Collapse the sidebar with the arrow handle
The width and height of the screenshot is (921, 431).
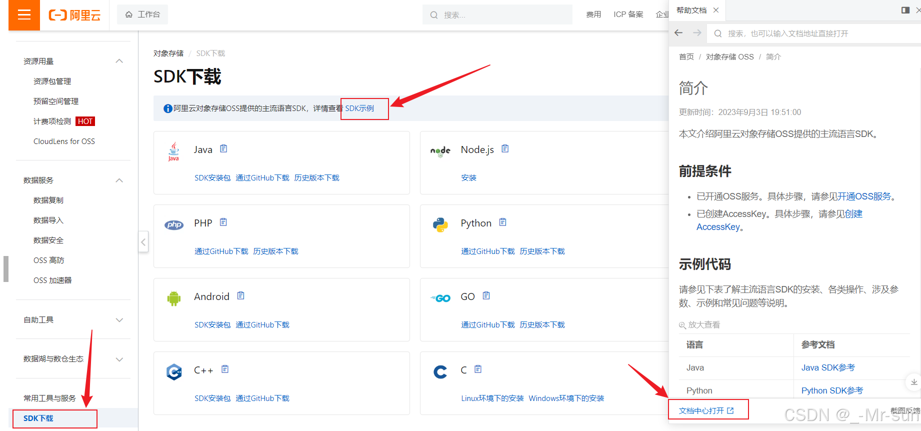point(143,242)
